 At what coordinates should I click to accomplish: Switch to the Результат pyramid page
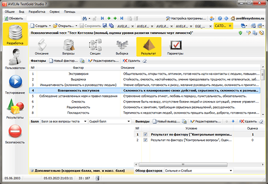coord(149,46)
